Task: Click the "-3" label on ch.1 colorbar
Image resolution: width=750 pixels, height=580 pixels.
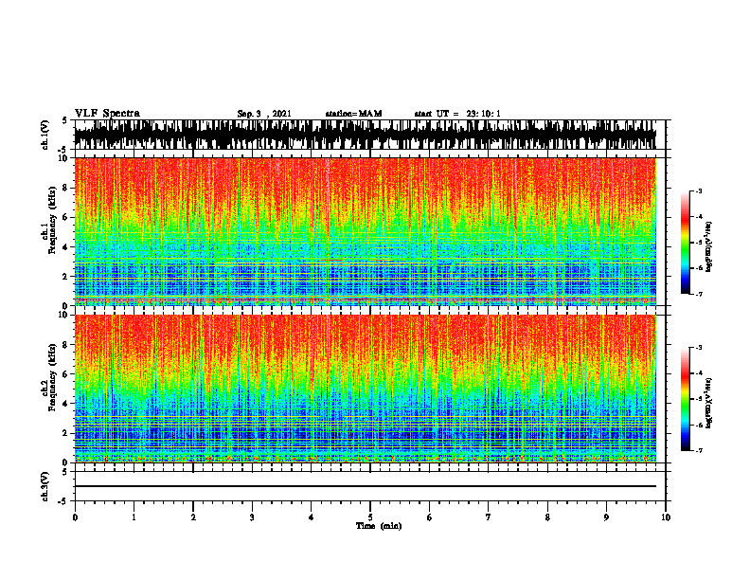Action: click(x=699, y=190)
